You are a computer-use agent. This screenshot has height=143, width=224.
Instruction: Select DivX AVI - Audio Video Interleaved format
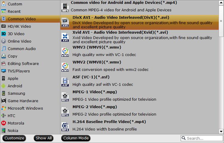coord(139,22)
